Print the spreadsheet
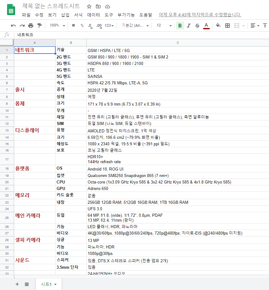 point(31,26)
